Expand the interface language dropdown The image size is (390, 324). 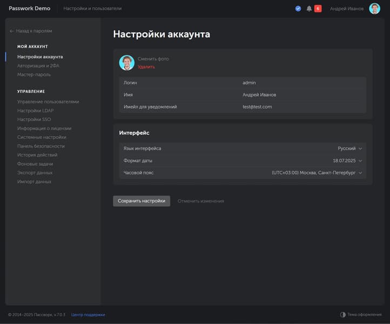[349, 148]
